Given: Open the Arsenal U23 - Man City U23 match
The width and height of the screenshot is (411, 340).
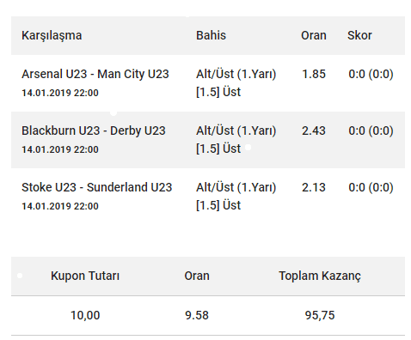Looking at the screenshot, I should coord(95,74).
